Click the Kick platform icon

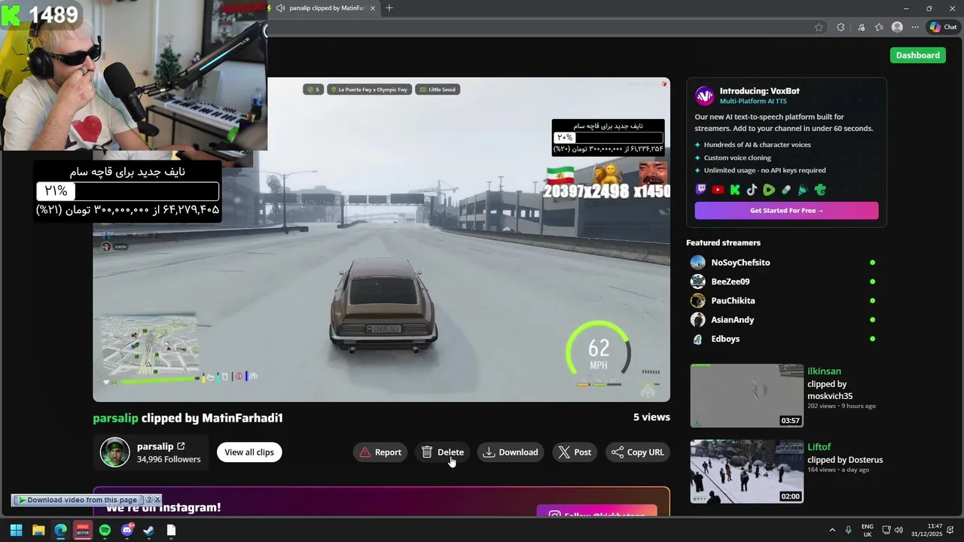[x=735, y=190]
